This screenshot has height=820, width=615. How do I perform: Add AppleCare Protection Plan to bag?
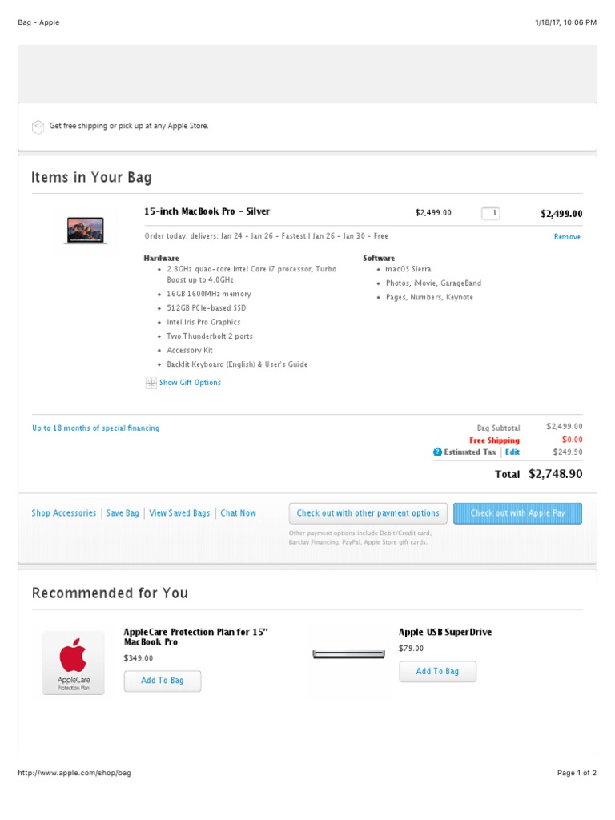[163, 681]
